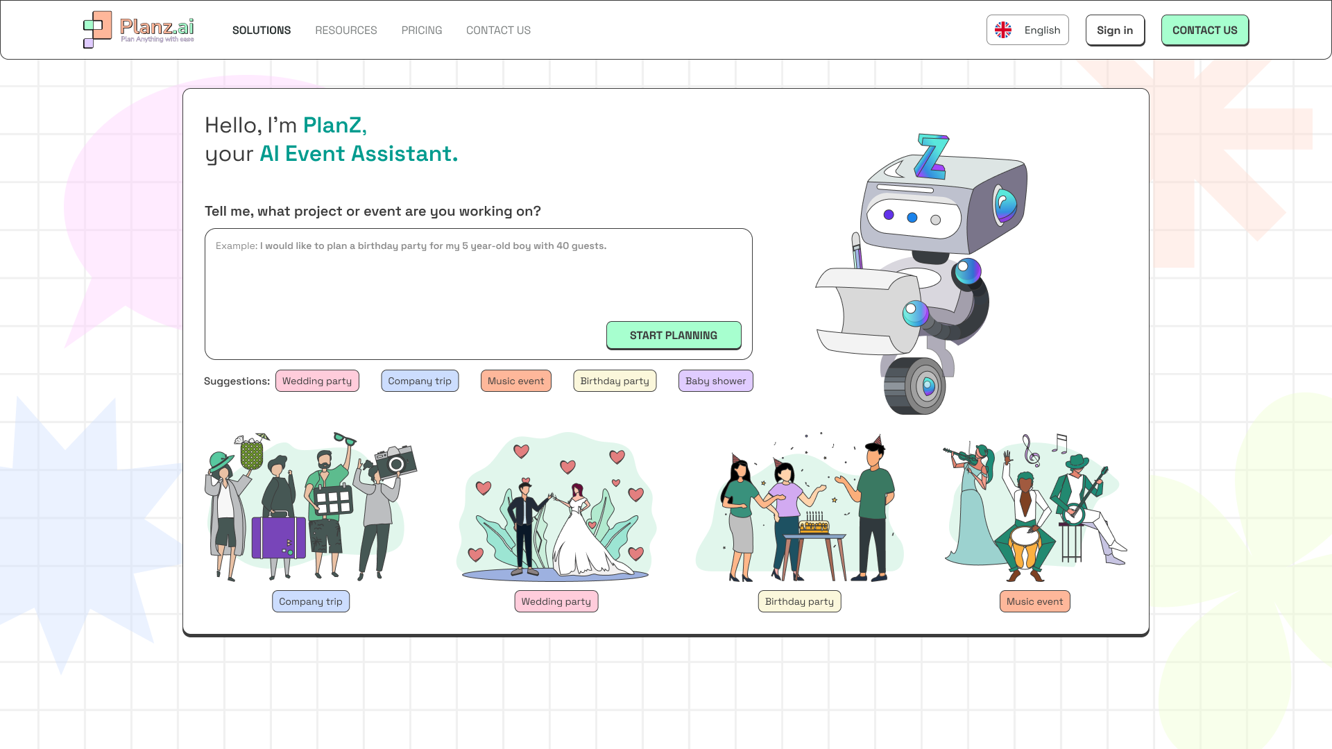This screenshot has width=1332, height=749.
Task: Click the Company trip travelers illustration
Action: pos(310,508)
